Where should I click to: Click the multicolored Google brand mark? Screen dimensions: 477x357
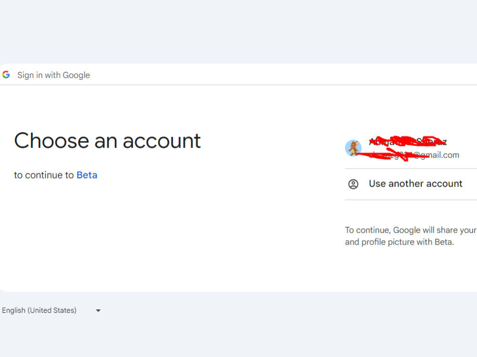[6, 75]
